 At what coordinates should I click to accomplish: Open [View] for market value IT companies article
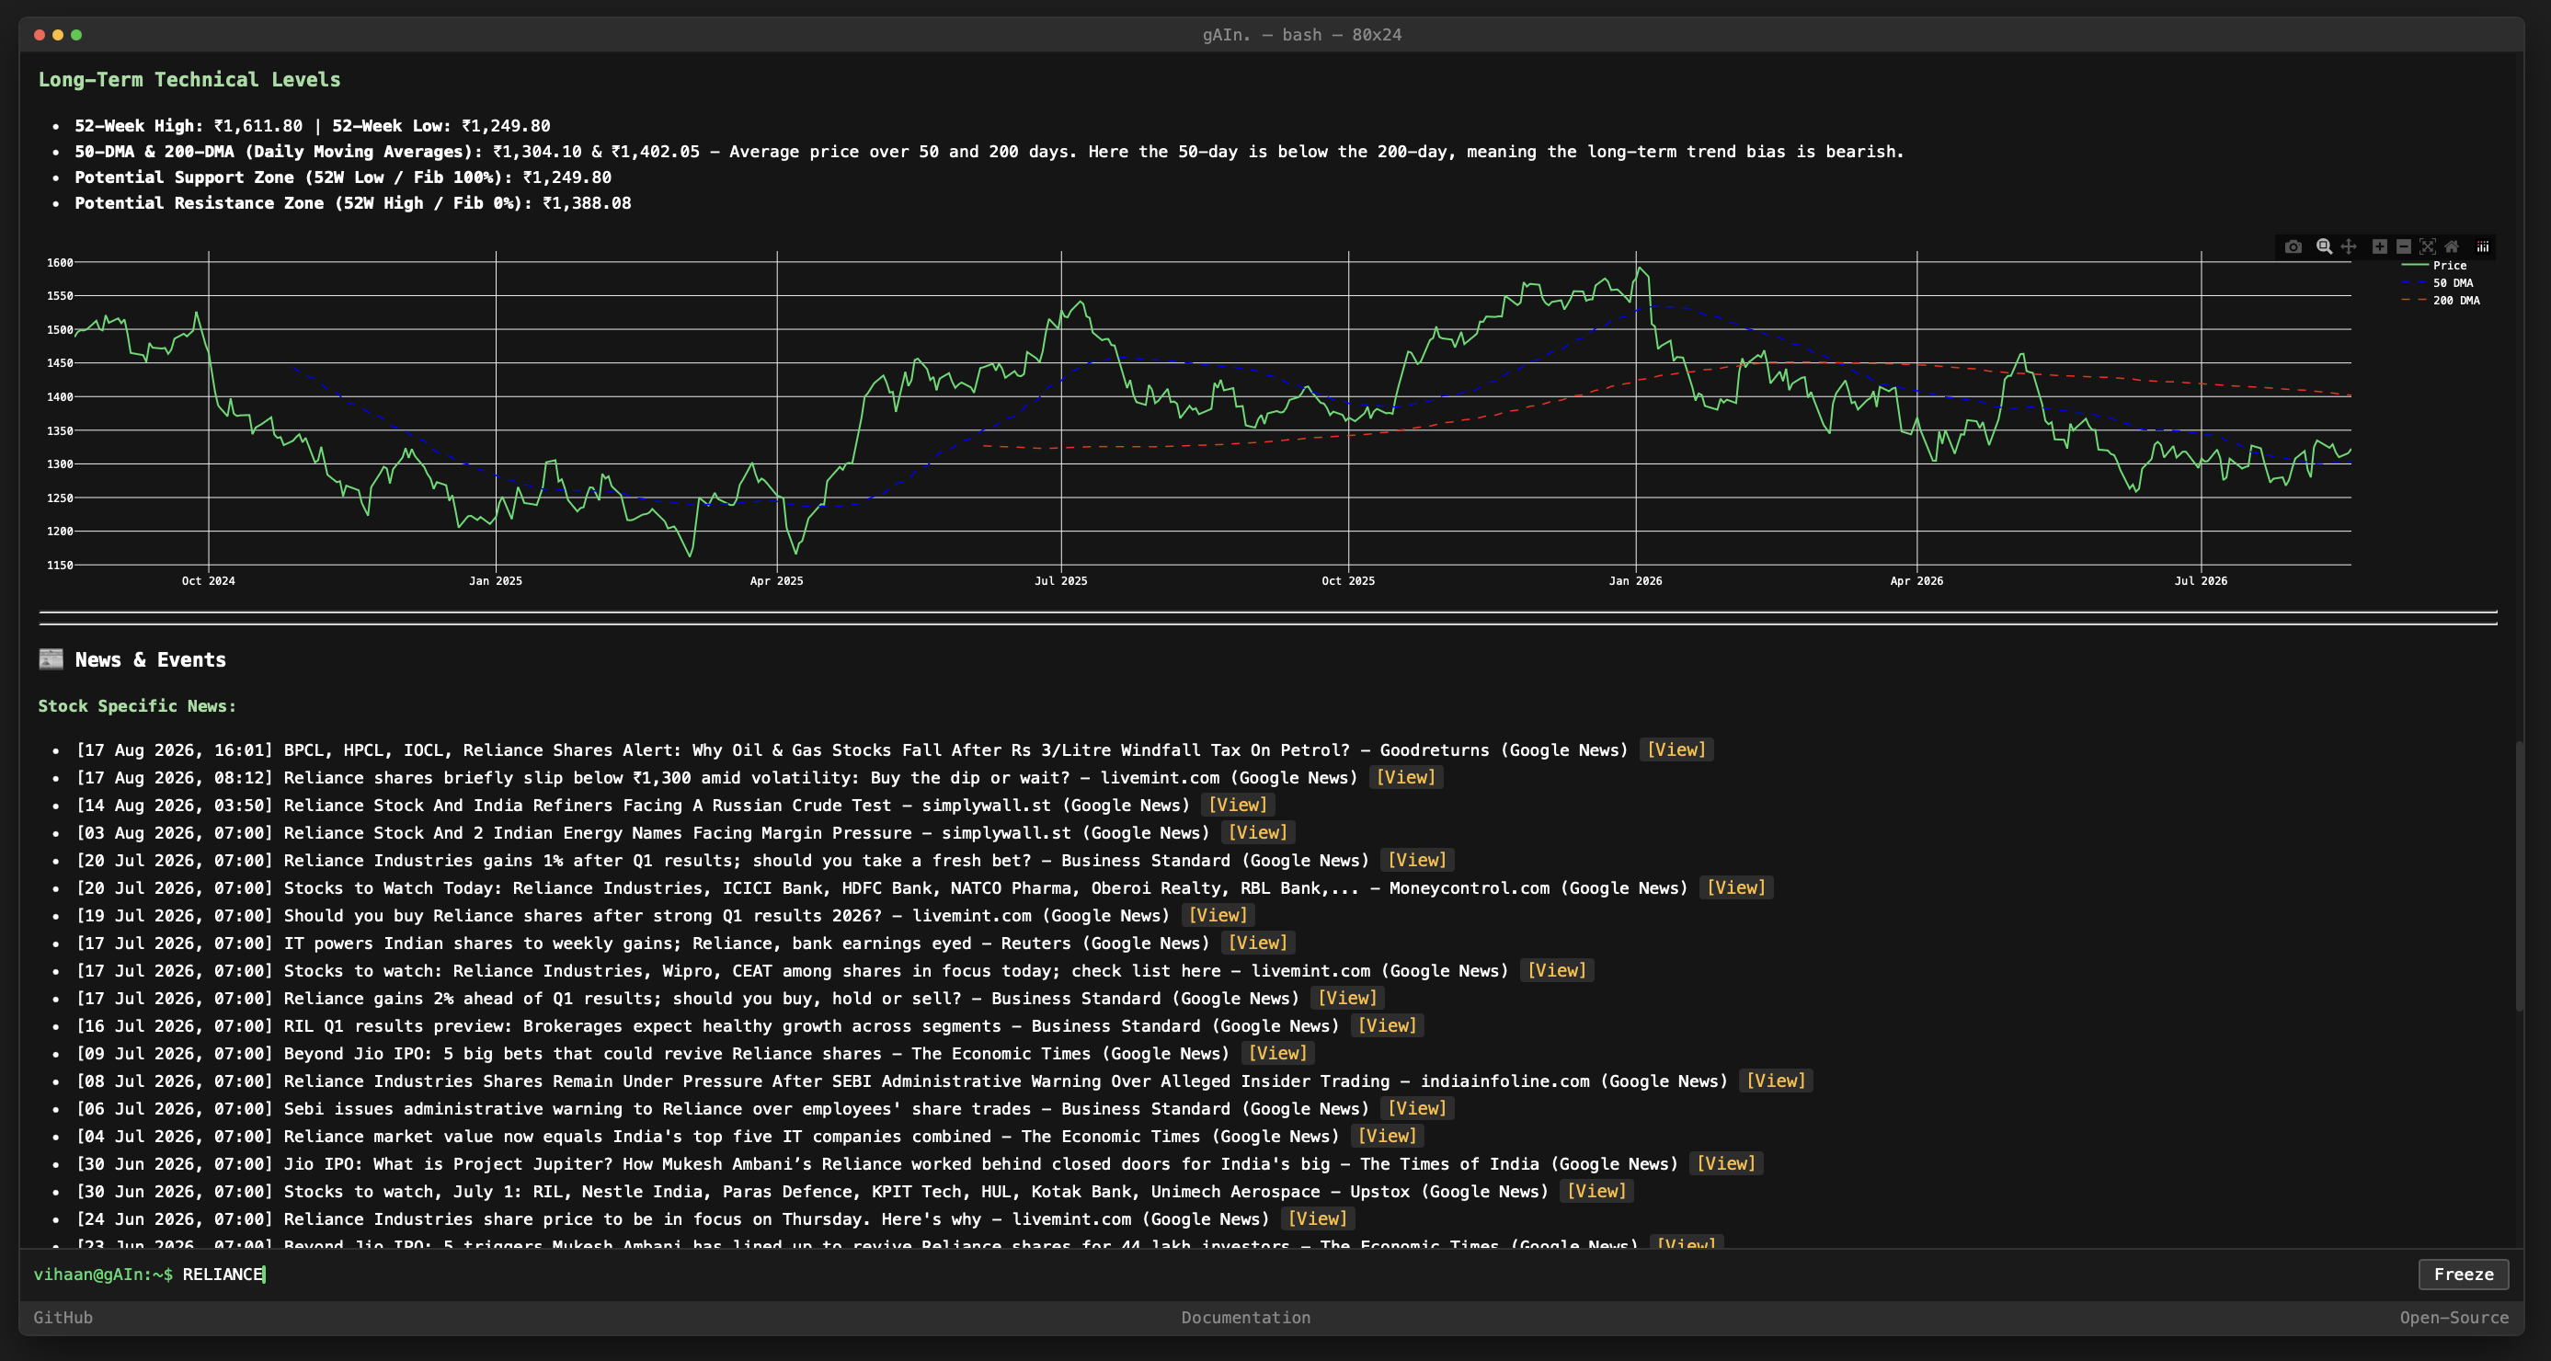(x=1387, y=1136)
